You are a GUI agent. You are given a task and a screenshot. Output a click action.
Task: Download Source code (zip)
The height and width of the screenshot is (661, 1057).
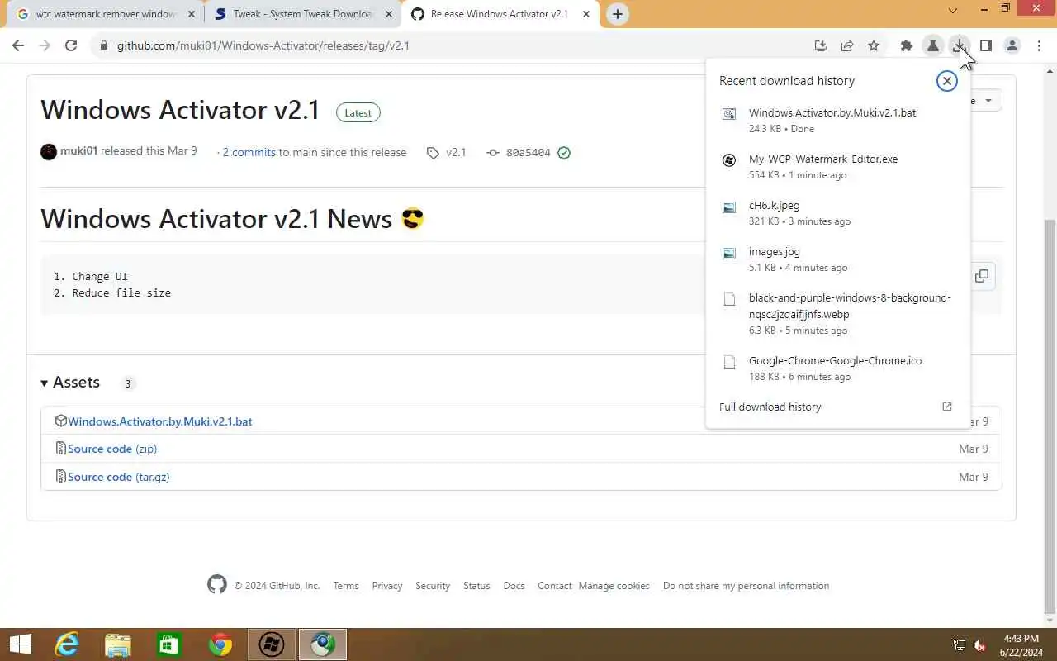[112, 449]
